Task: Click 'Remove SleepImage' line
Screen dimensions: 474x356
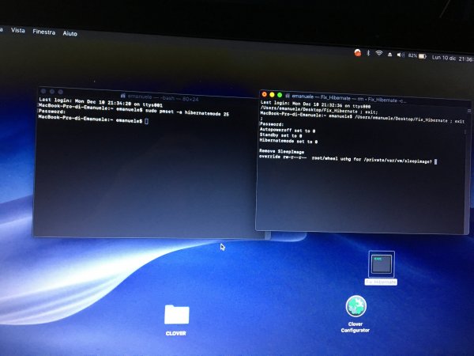Action: [x=281, y=151]
